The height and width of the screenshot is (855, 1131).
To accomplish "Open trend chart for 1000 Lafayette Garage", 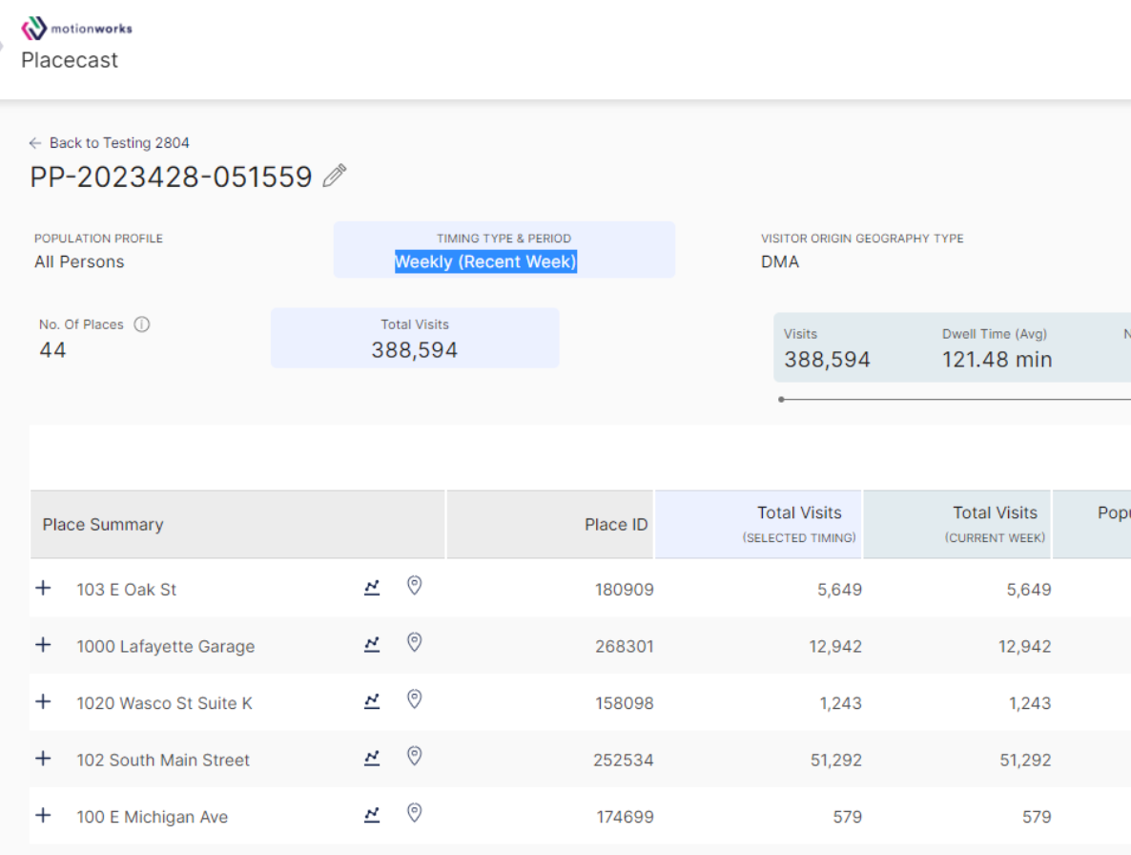I will point(372,644).
